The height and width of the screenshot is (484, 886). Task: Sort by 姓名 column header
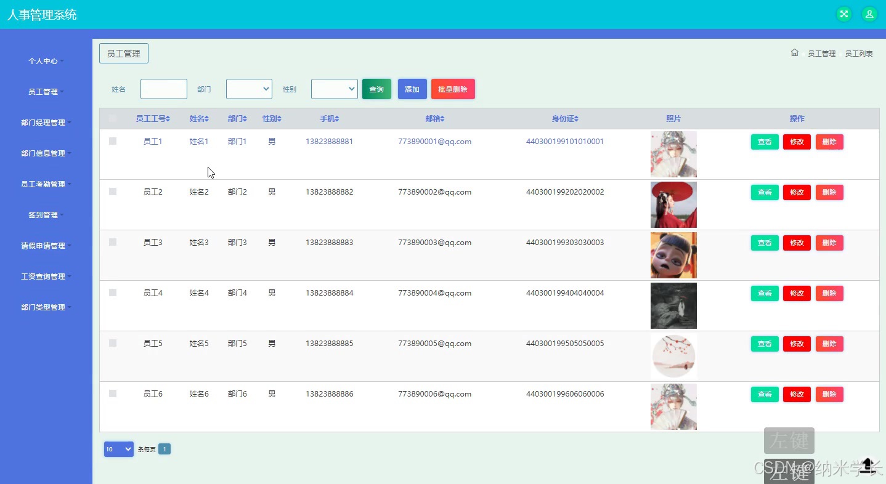199,119
